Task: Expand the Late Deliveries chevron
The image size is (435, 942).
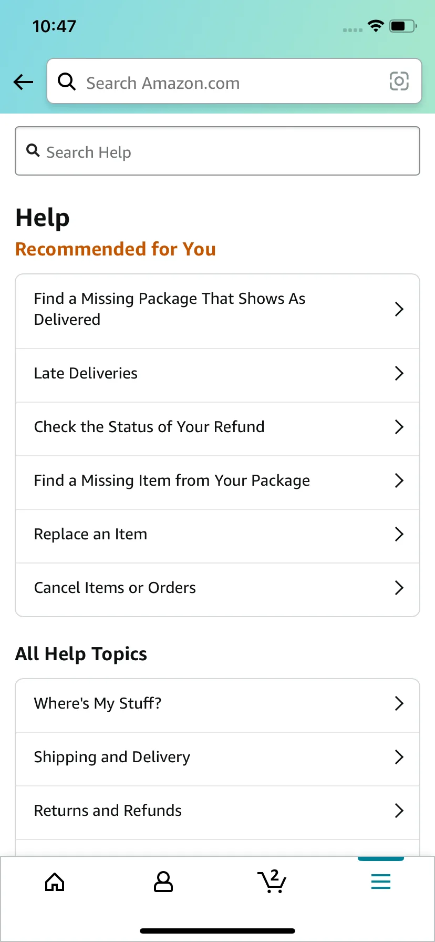Action: point(399,373)
